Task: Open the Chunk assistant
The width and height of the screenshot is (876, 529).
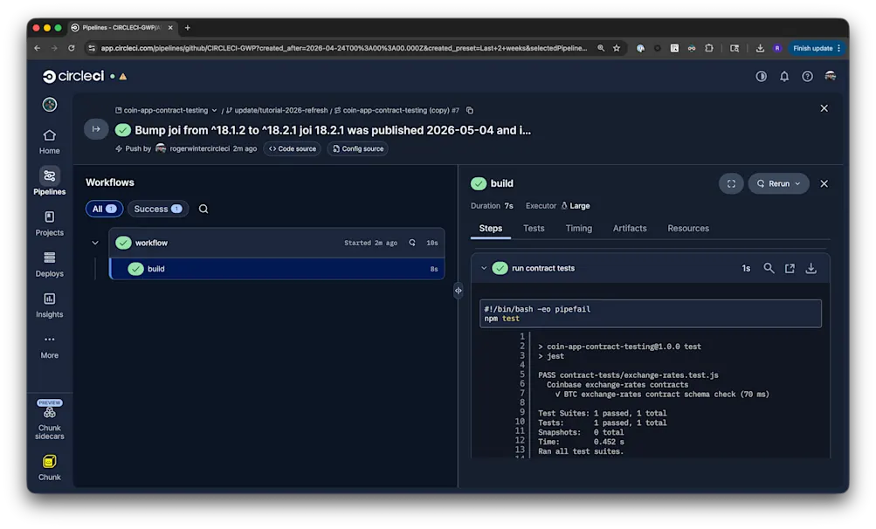Action: pos(49,468)
